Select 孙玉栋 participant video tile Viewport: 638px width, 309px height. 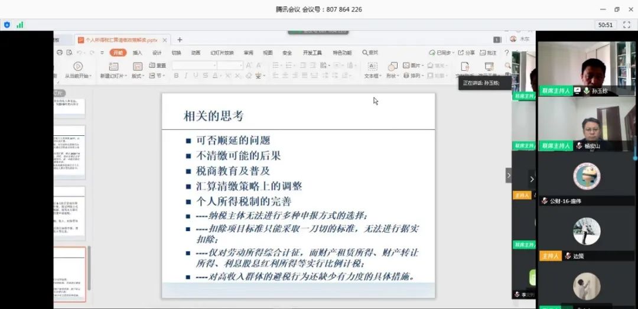586,68
